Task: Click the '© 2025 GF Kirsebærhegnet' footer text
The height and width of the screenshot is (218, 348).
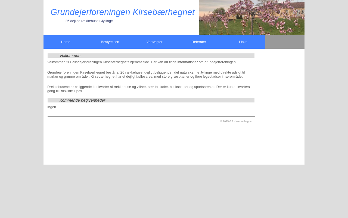Action: pos(236,121)
